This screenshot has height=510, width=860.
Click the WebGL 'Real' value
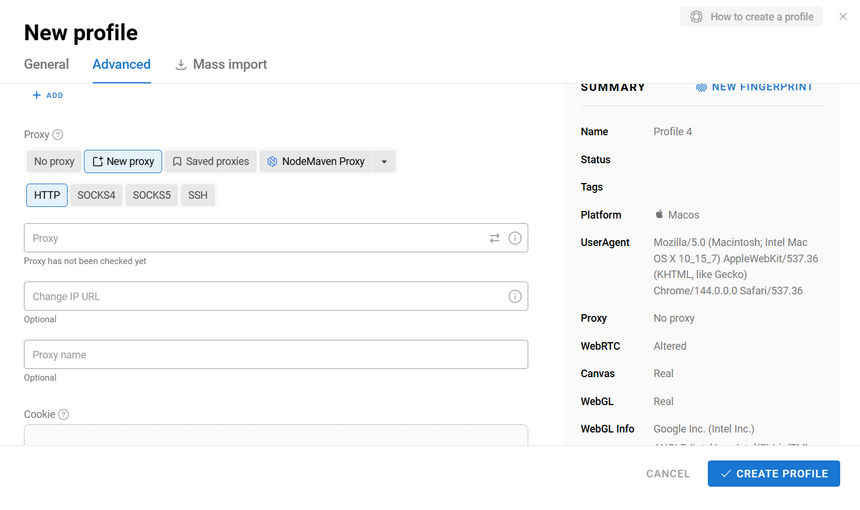click(x=664, y=402)
